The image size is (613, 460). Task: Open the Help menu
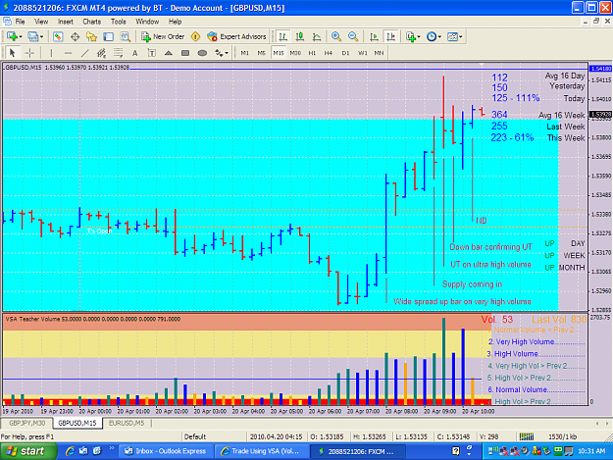(x=175, y=22)
